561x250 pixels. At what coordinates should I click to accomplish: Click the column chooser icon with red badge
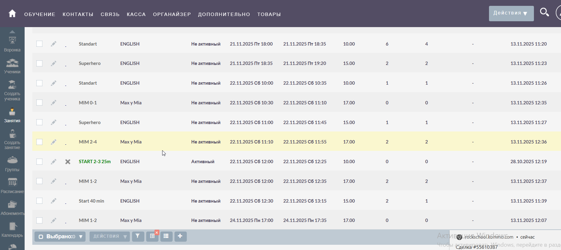tap(152, 236)
